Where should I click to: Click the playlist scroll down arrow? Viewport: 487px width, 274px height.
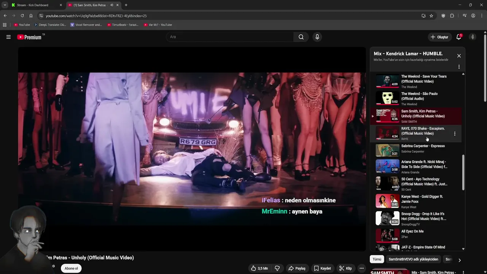point(463,249)
